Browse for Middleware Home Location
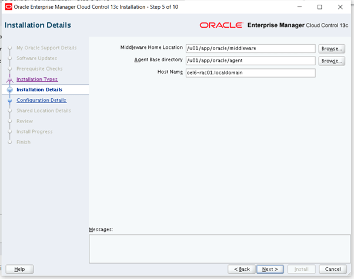The height and width of the screenshot is (279, 354). (332, 48)
